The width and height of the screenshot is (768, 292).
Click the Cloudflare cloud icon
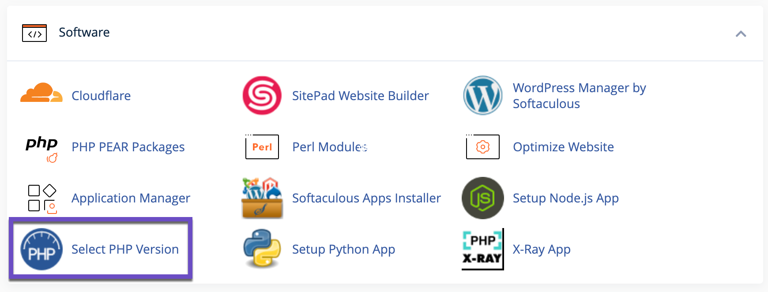point(41,94)
